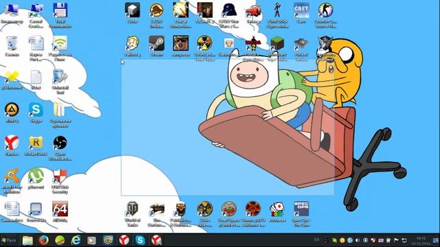The height and width of the screenshot is (247, 440).
Task: Open the Свет shortcut icon
Action: point(301,13)
